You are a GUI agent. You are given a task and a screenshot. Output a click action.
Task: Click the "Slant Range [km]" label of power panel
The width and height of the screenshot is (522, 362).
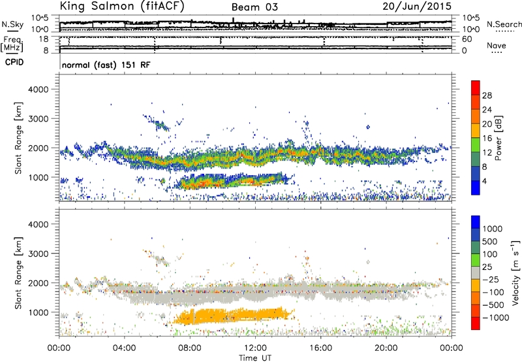(18, 138)
